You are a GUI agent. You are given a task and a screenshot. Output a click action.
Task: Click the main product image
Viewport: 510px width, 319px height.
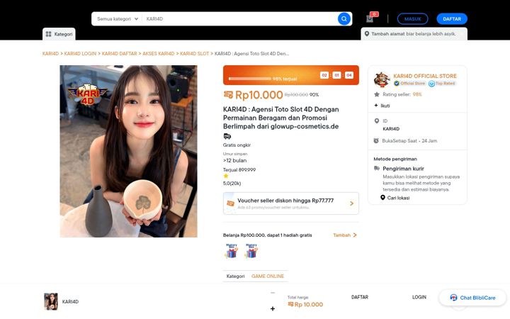[128, 152]
